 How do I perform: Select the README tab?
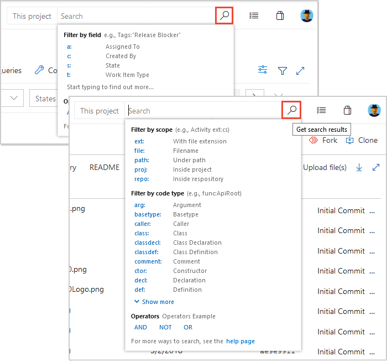click(x=104, y=167)
